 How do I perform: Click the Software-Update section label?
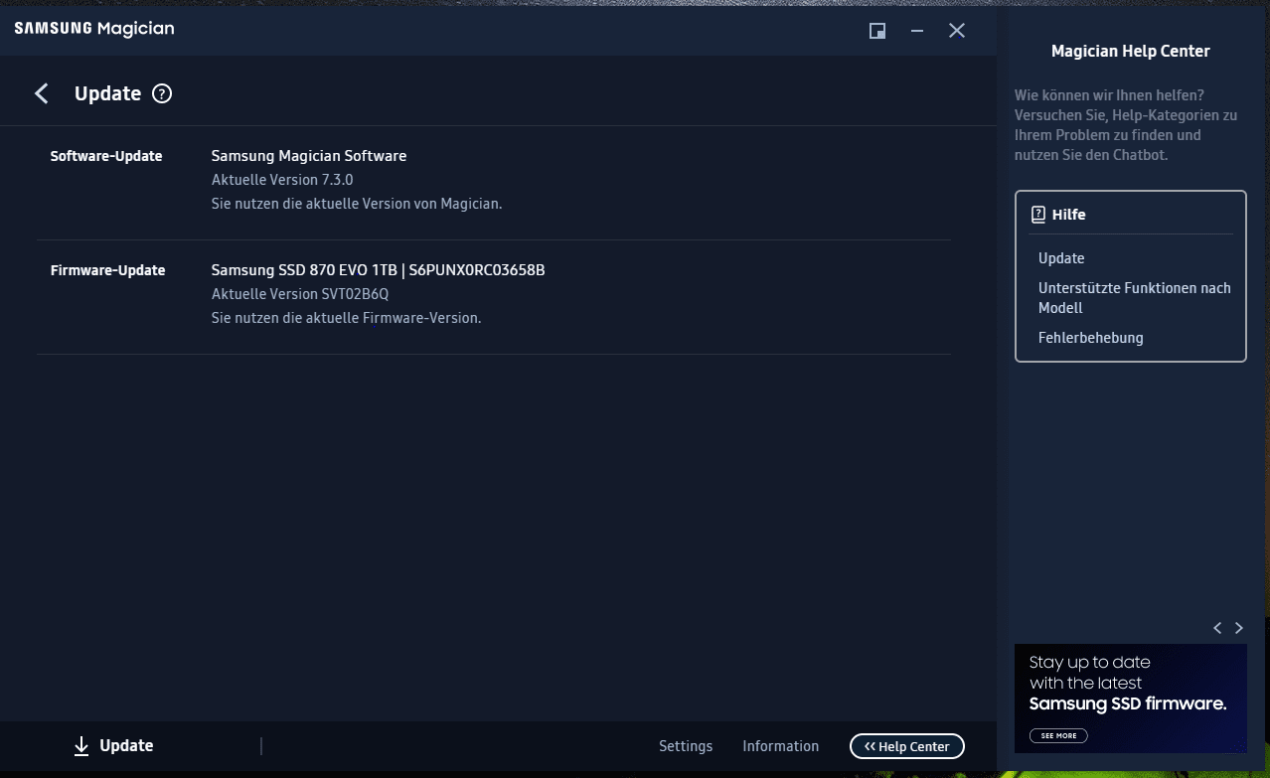[106, 156]
